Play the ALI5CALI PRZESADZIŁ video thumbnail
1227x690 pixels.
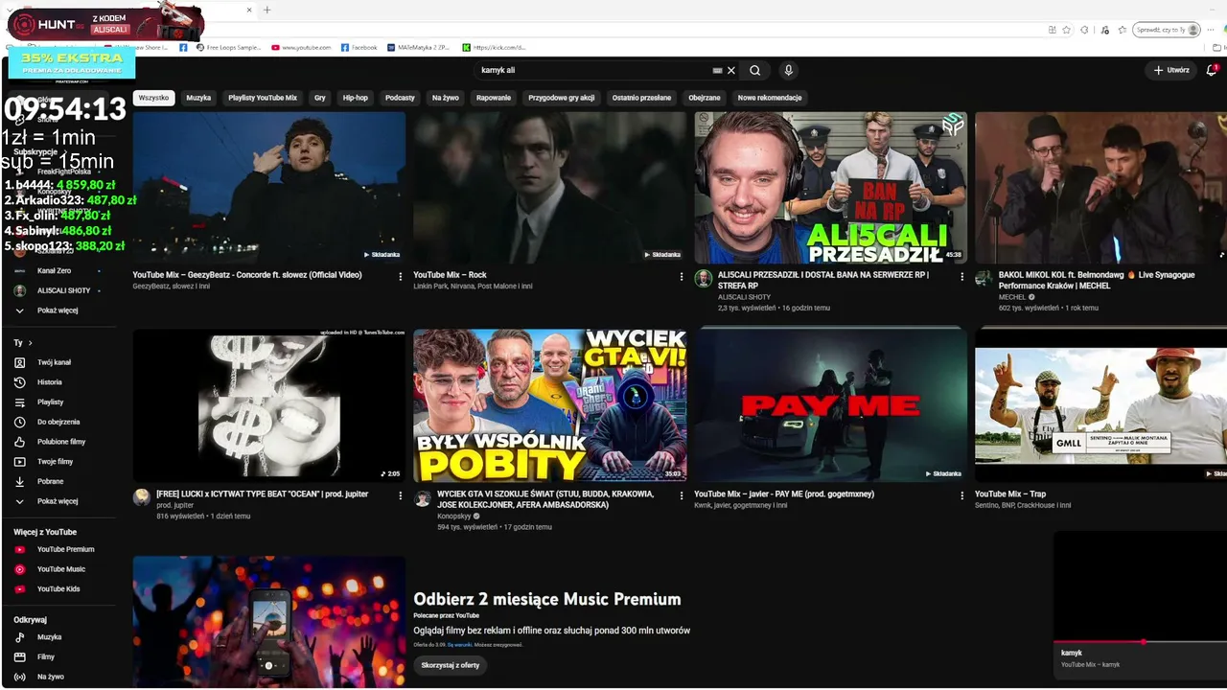(x=831, y=187)
